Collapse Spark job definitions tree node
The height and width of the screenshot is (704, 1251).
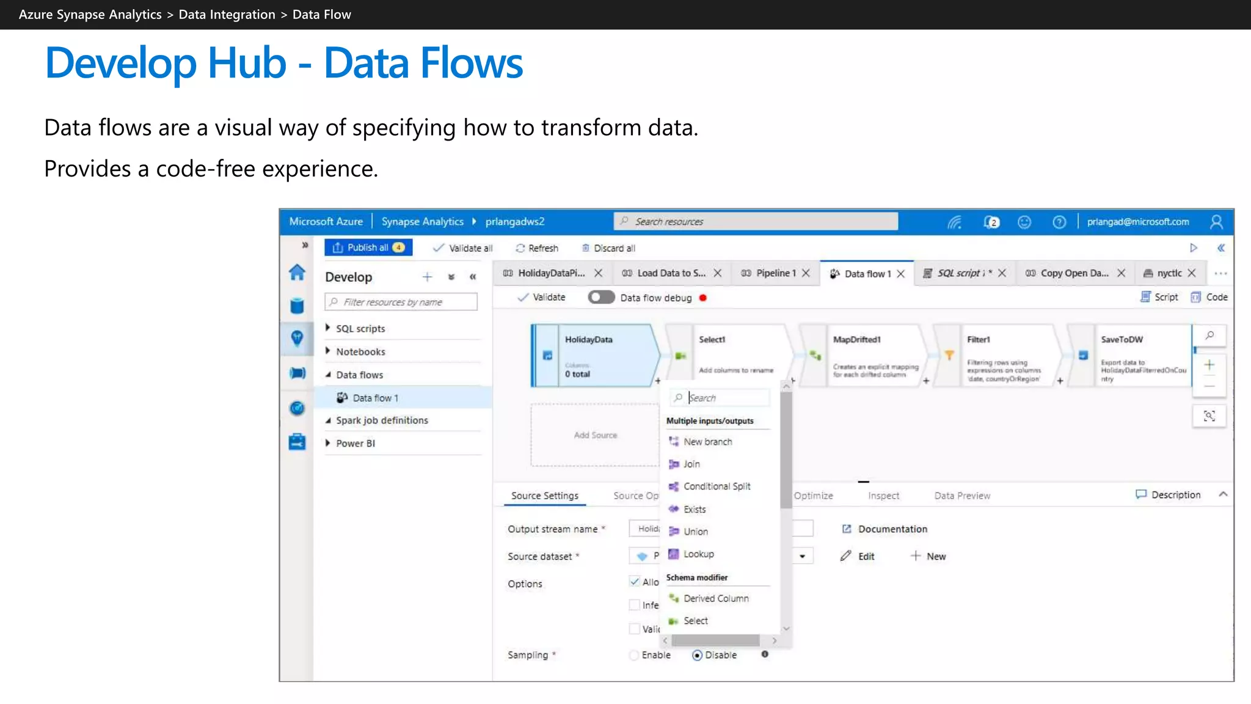[x=328, y=420]
